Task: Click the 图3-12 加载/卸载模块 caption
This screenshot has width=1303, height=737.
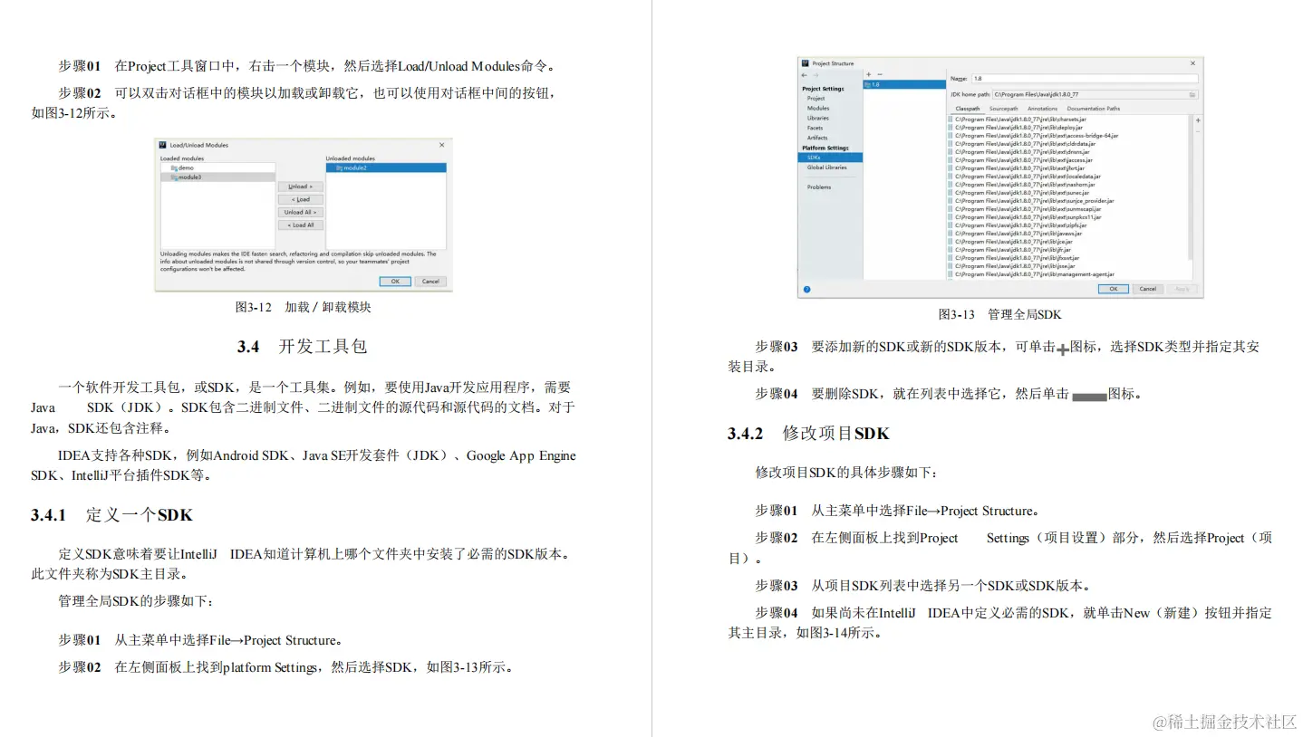Action: [x=304, y=307]
